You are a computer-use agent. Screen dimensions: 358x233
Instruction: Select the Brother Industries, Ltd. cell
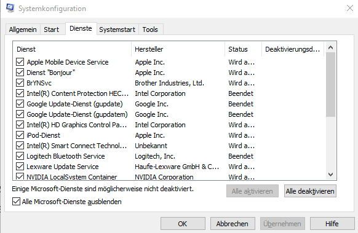169,83
